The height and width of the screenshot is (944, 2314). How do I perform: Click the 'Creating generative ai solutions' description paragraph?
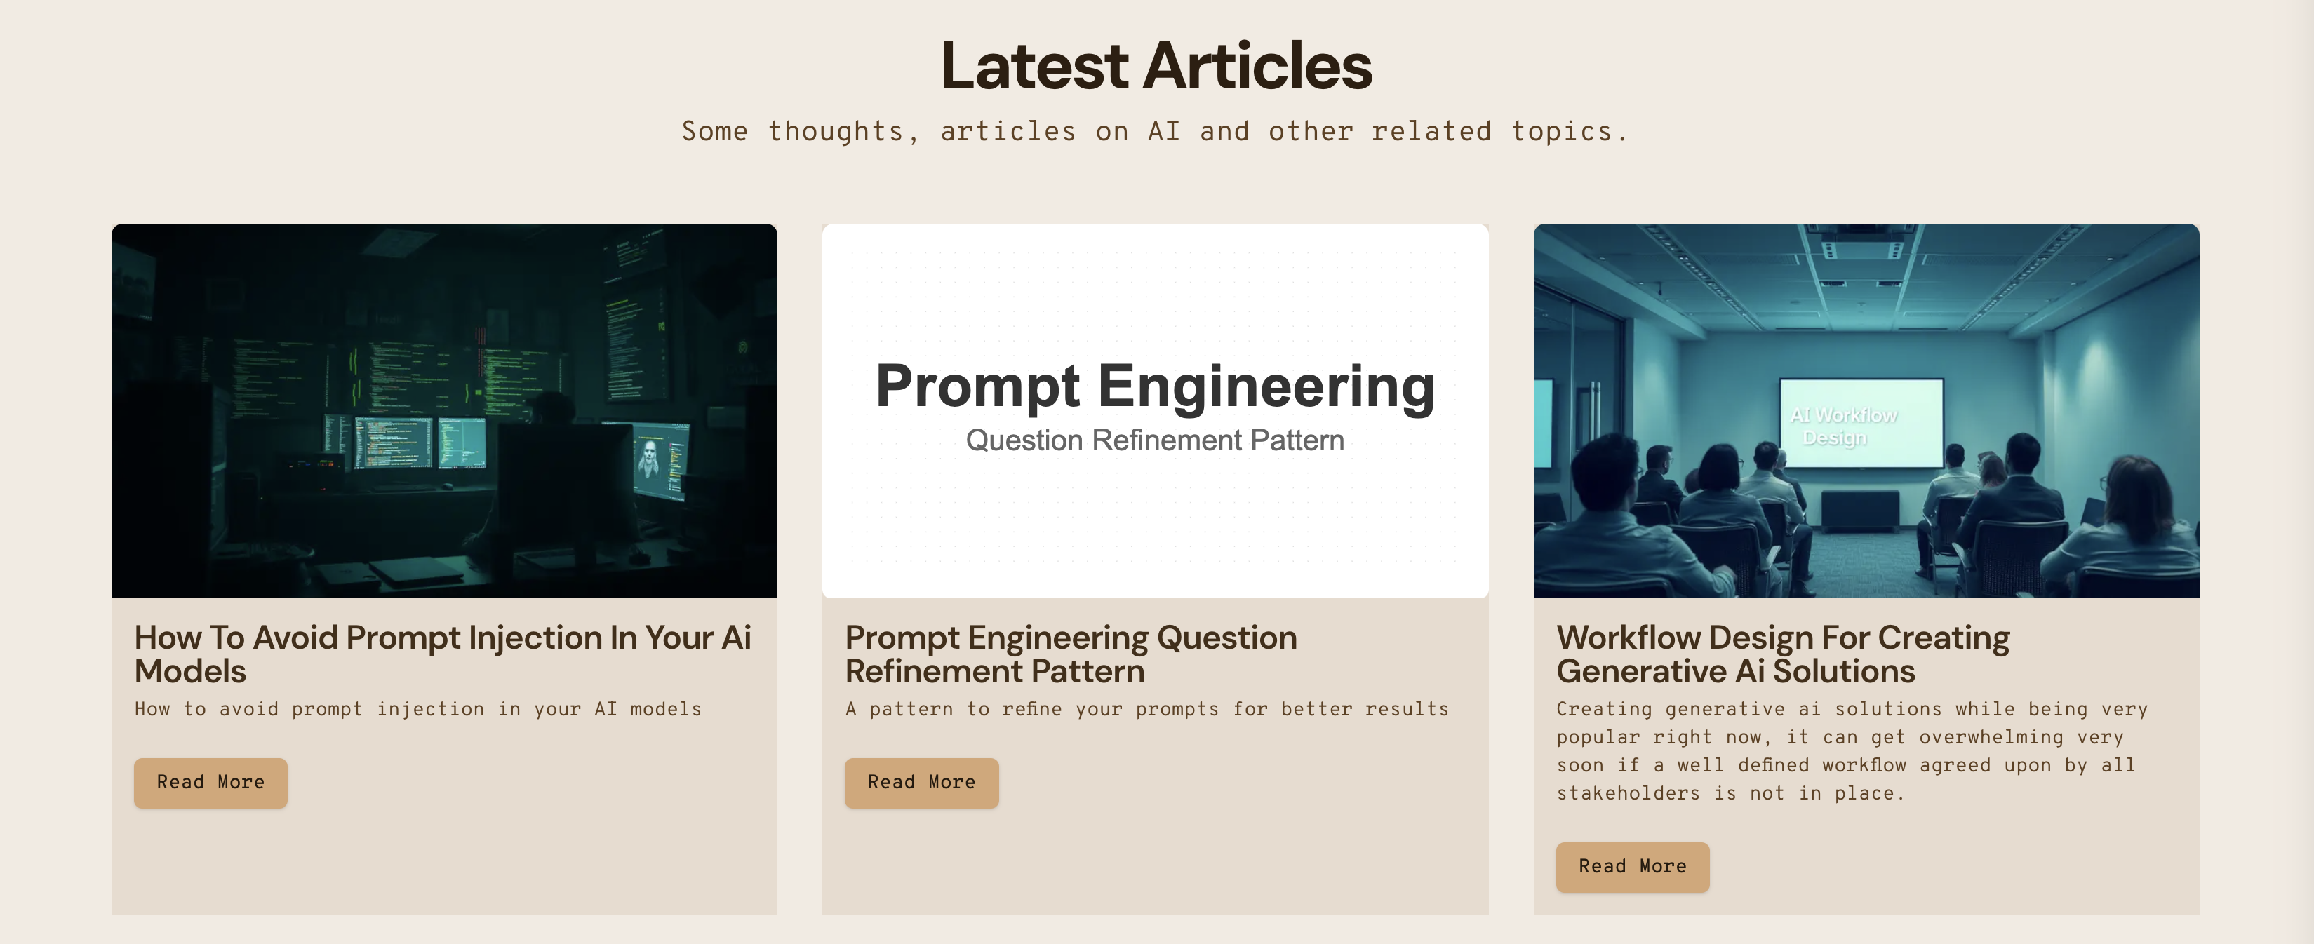pyautogui.click(x=1852, y=751)
